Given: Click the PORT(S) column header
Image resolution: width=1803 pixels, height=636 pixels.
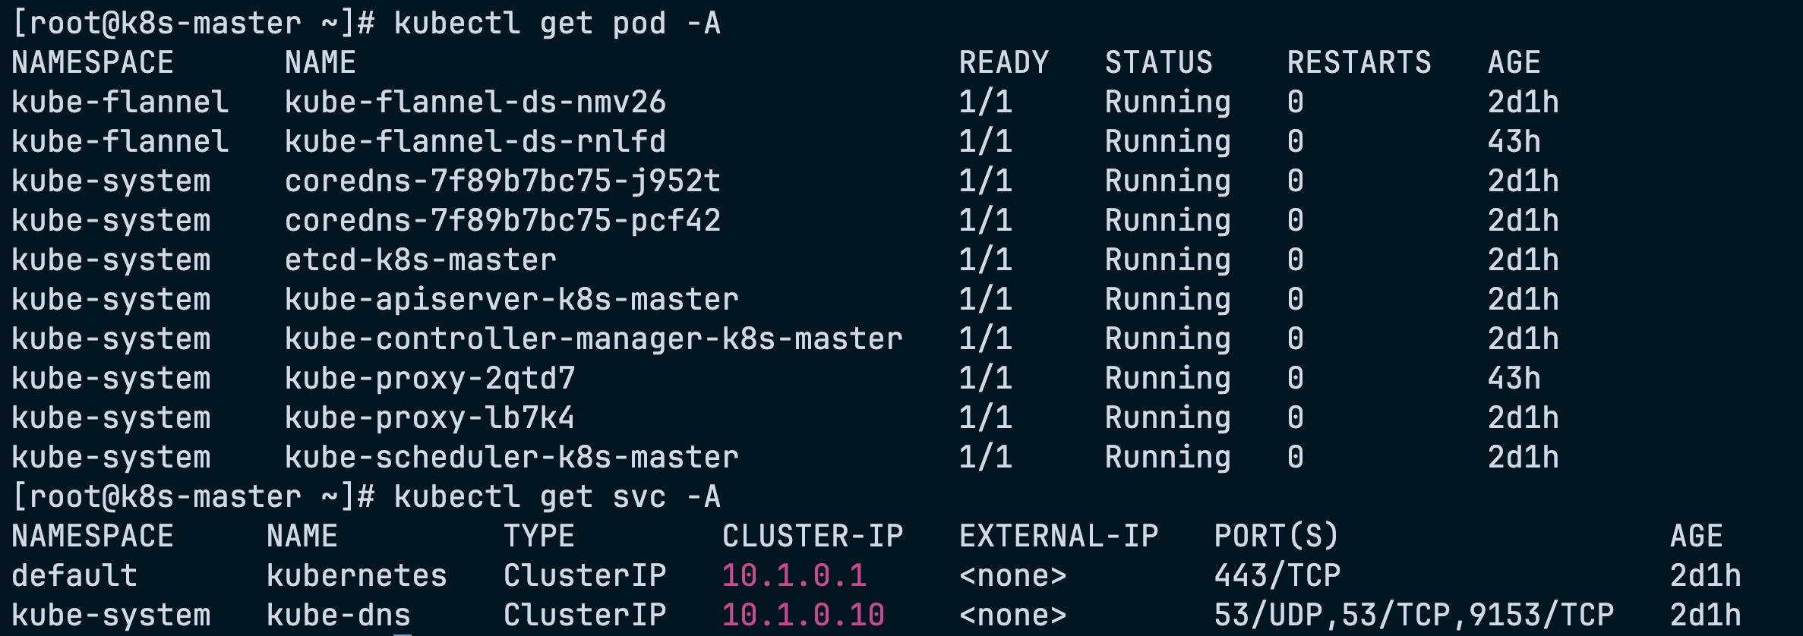Looking at the screenshot, I should 1277,537.
